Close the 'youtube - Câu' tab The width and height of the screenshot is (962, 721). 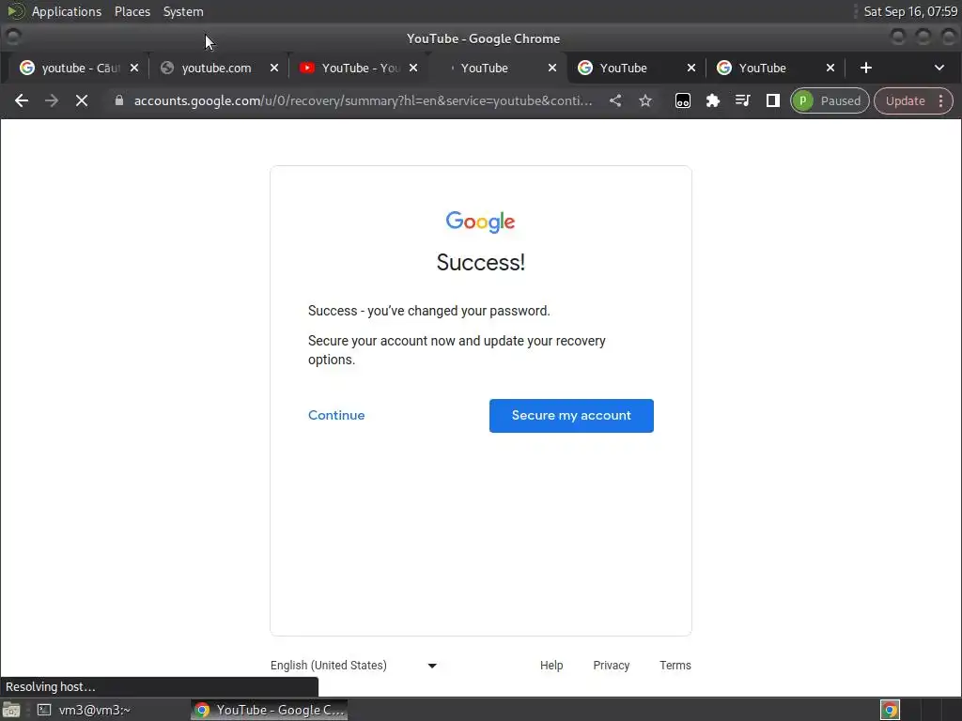tap(134, 68)
